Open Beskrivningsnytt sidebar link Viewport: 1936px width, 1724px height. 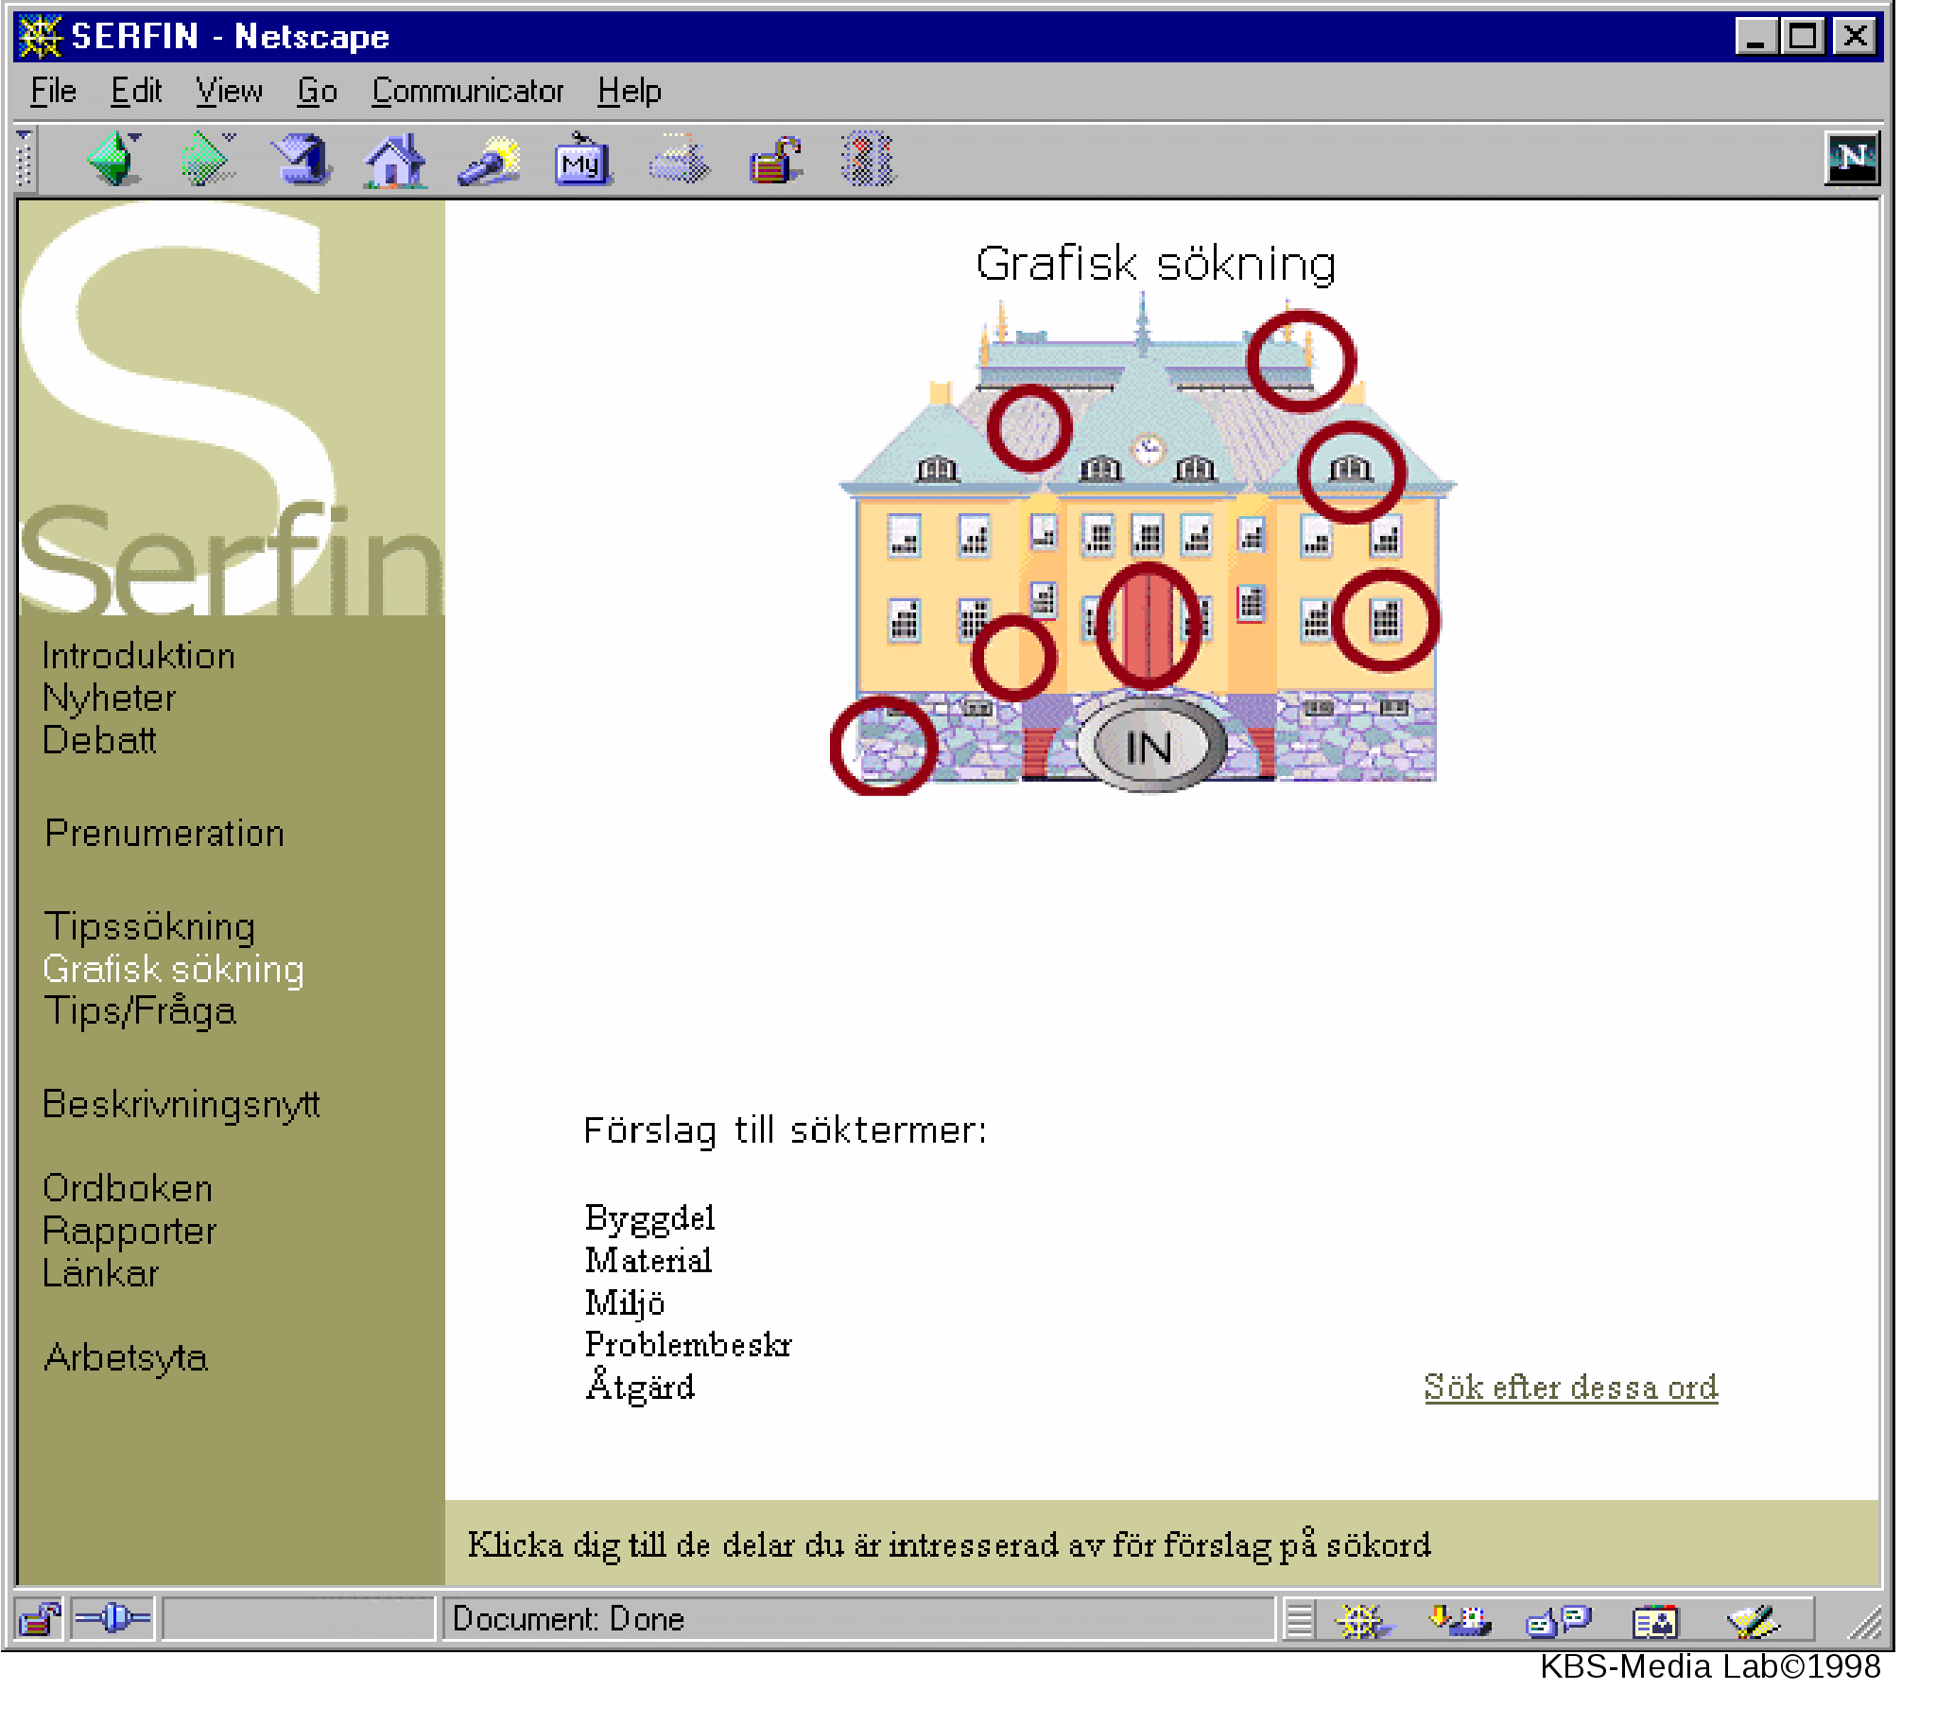pyautogui.click(x=181, y=1106)
